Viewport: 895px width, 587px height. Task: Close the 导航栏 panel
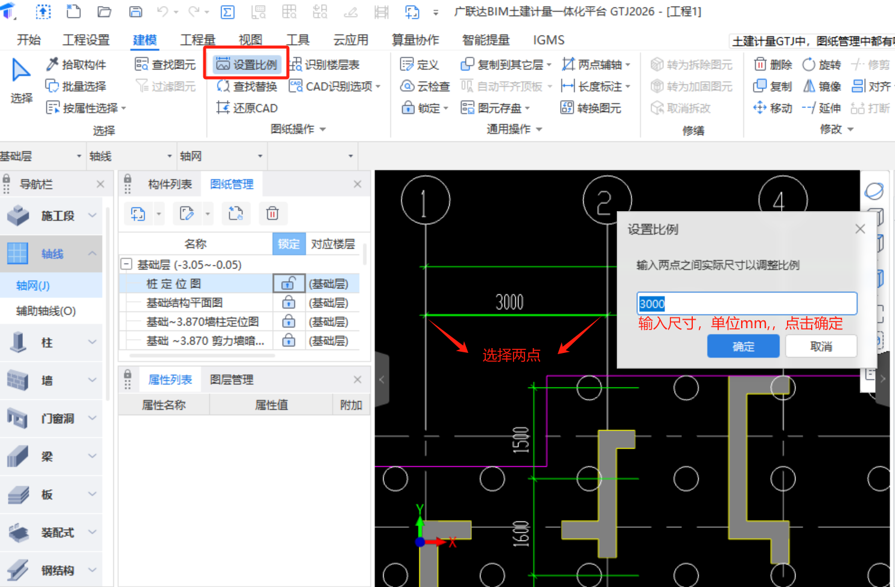pyautogui.click(x=100, y=184)
